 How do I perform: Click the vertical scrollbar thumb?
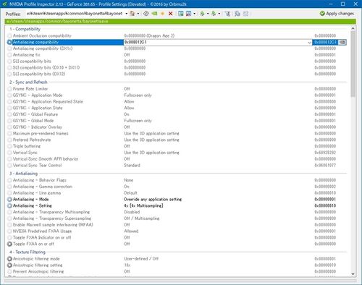353,64
